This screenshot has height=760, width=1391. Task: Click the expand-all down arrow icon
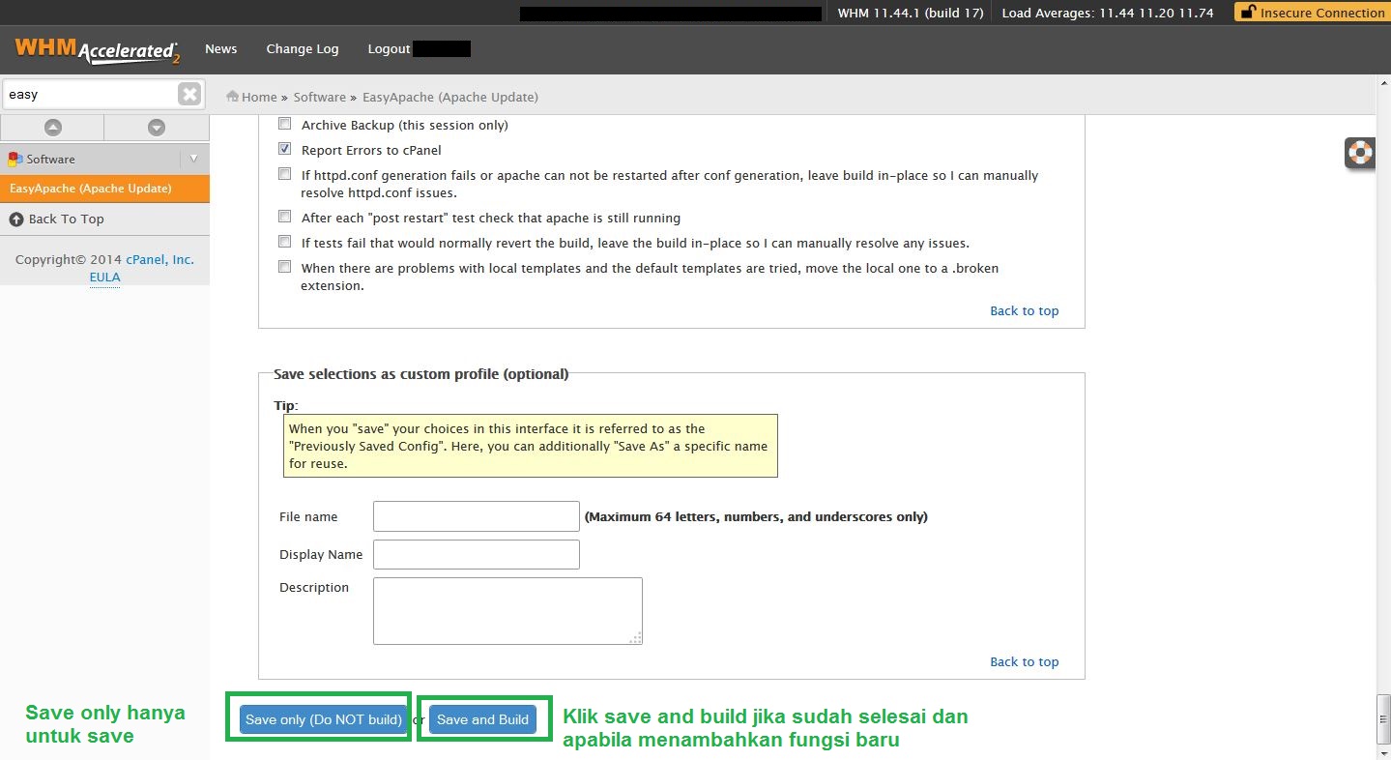click(157, 128)
